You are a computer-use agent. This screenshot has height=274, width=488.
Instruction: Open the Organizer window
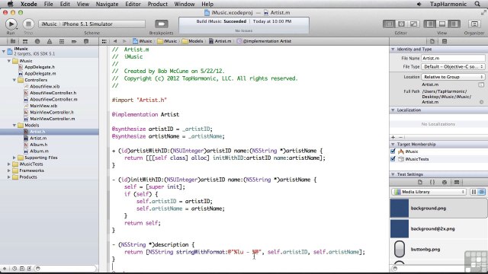[x=474, y=24]
